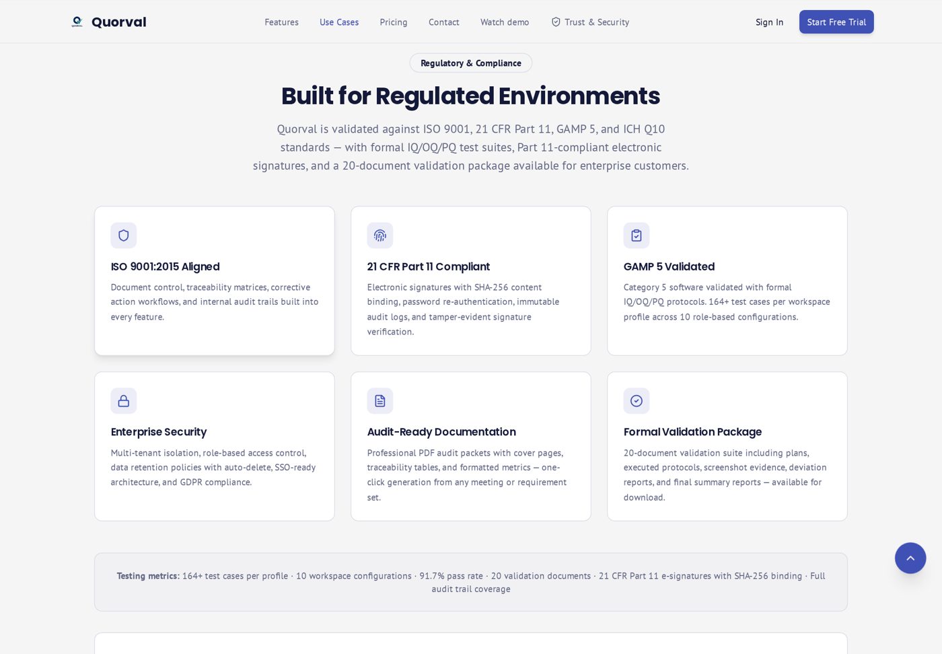Click the Quorval is validated against intro paragraph
This screenshot has height=654, width=942.
[x=471, y=147]
